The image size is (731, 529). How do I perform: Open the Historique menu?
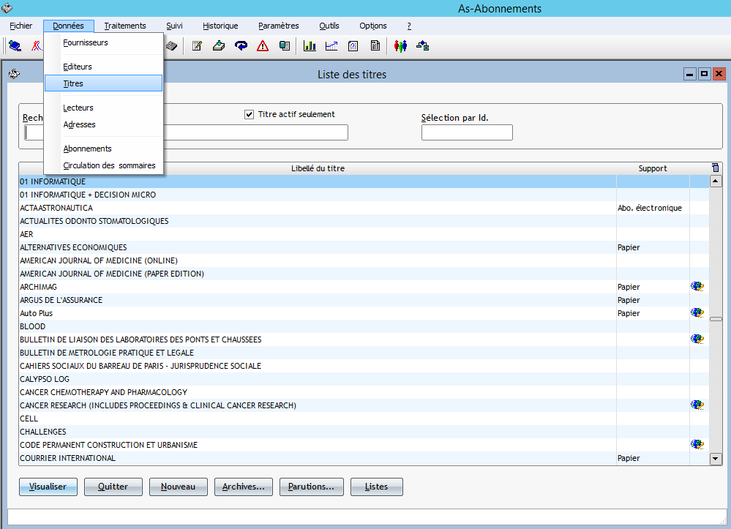(220, 26)
